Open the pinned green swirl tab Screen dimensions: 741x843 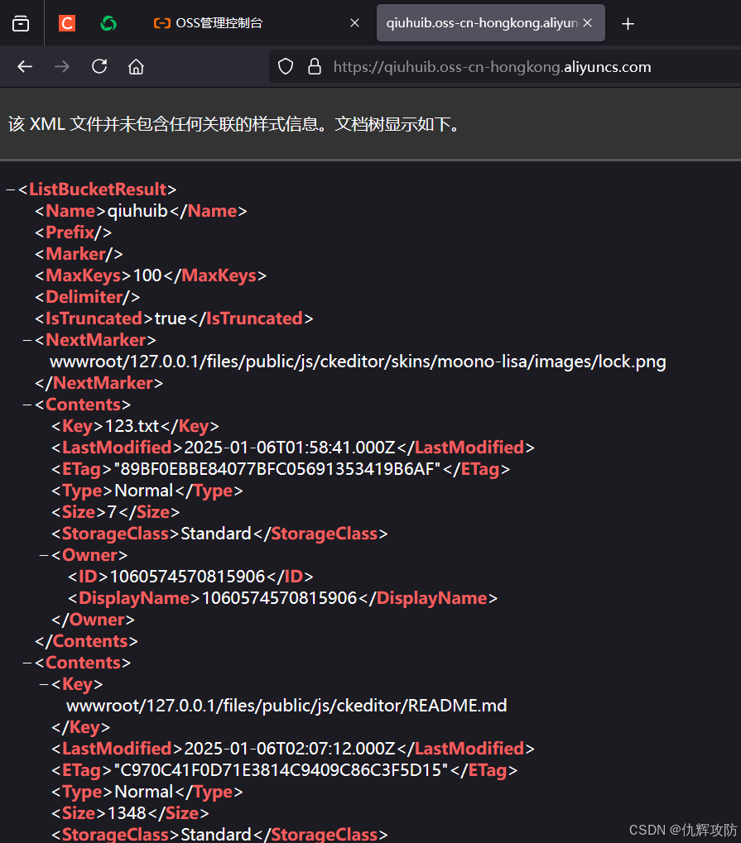(x=108, y=23)
